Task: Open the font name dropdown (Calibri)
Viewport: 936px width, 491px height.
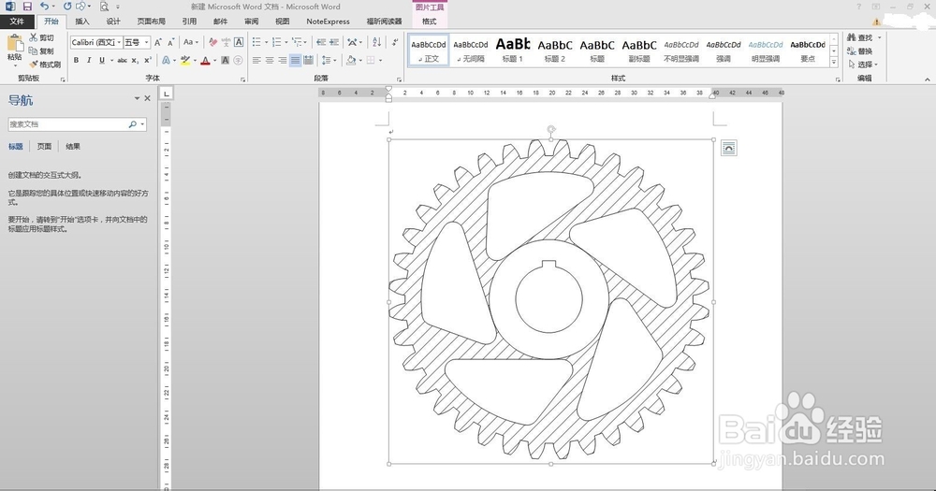Action: (x=119, y=42)
